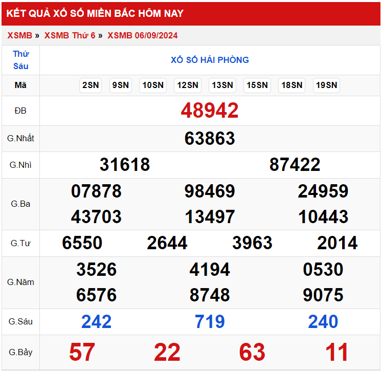This screenshot has width=382, height=371.
Task: Click the special prize number 48942
Action: (x=210, y=111)
